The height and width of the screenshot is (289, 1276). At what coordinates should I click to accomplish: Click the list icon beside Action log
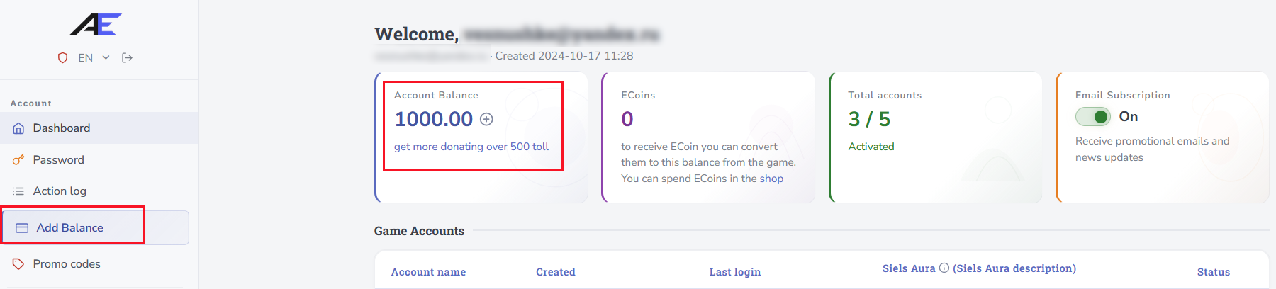pos(18,191)
